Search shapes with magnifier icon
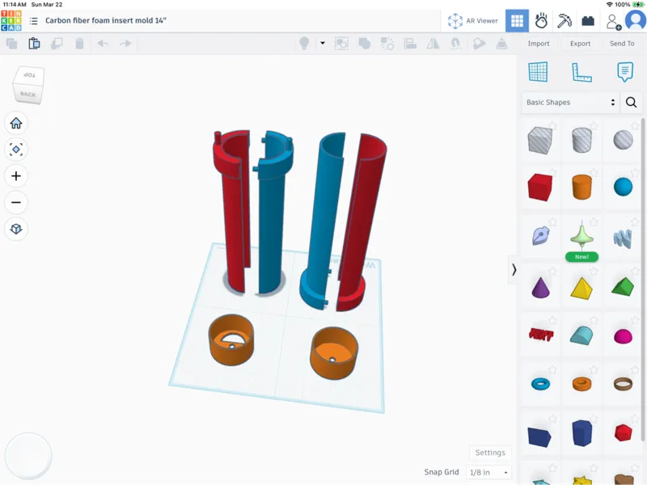Screen dimensions: 647x485 (631, 103)
